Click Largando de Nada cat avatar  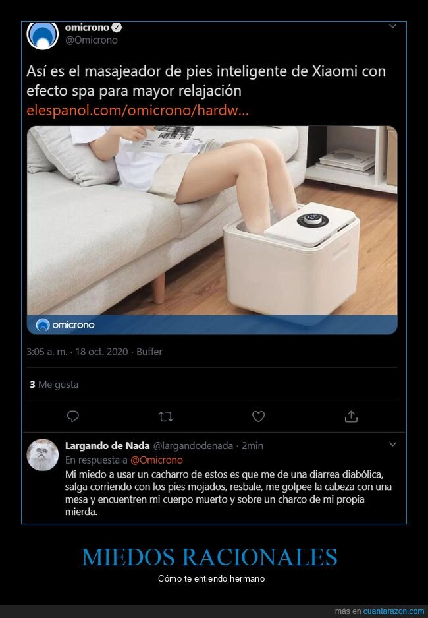pyautogui.click(x=43, y=455)
